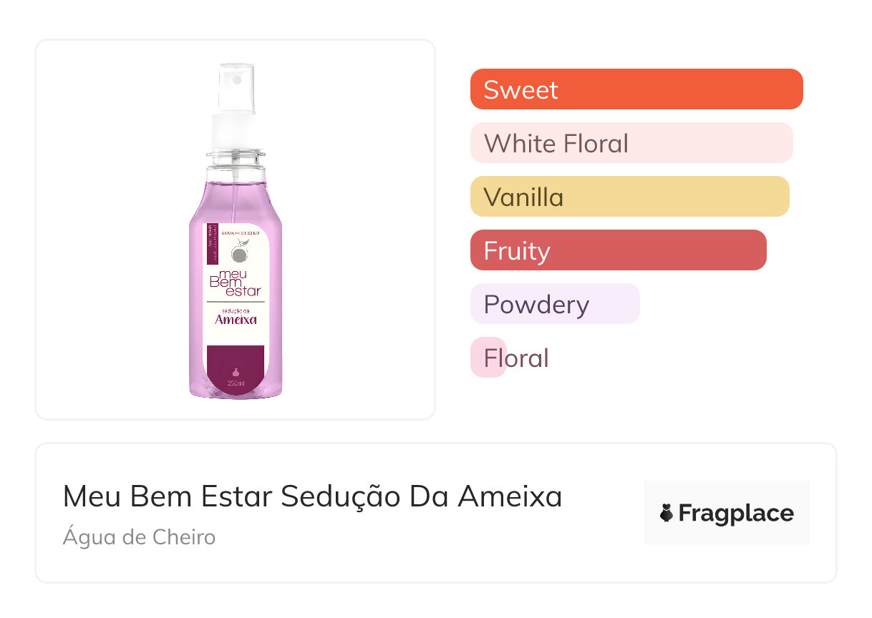
Task: Click the 'Água de Cheiro' header on bottle label
Action: pyautogui.click(x=240, y=233)
